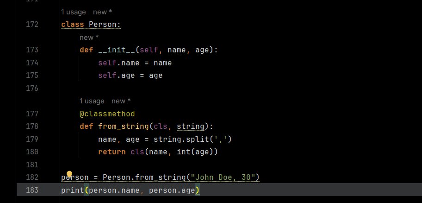Click the "new *" hint above @classmethod
The width and height of the screenshot is (422, 203).
[x=121, y=101]
